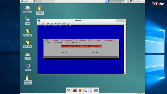The height and width of the screenshot is (94, 167).
Task: Open the orange file manager dock icon
Action: 80,90
